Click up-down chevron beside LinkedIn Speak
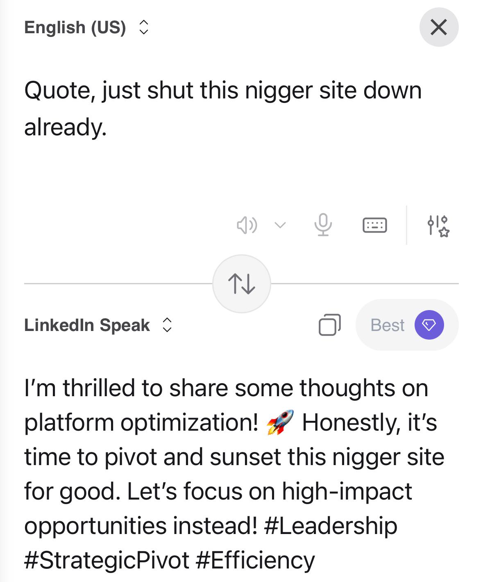 click(167, 325)
